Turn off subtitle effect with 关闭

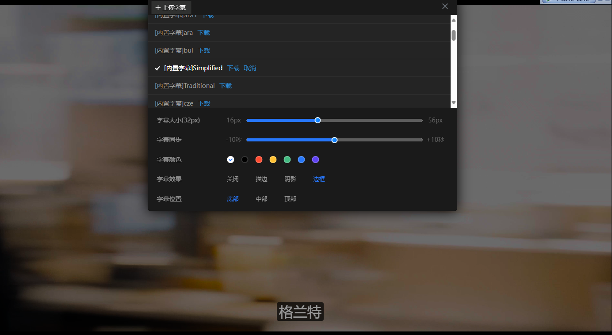233,179
